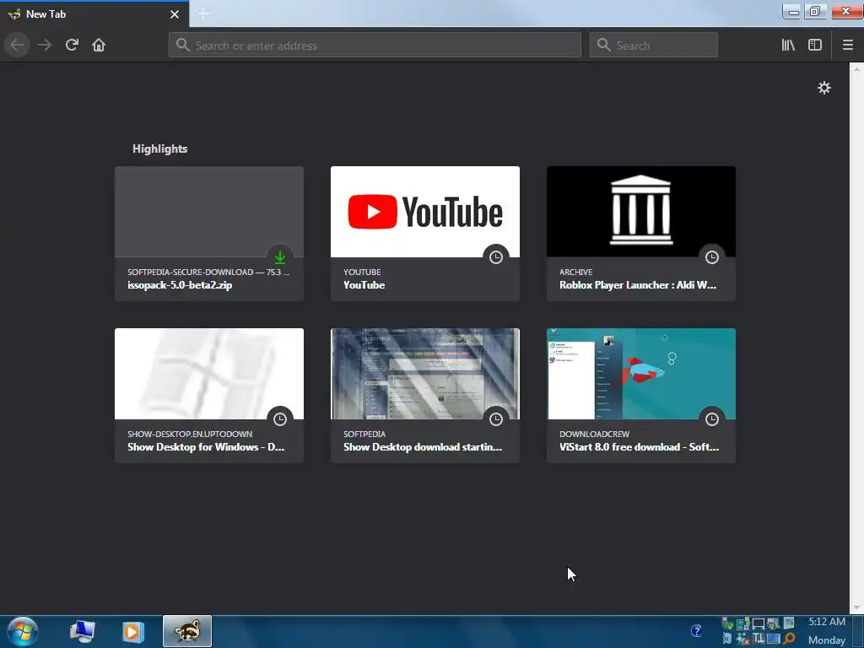Open the computer monitor taskbar icon
The image size is (864, 648).
coord(82,631)
